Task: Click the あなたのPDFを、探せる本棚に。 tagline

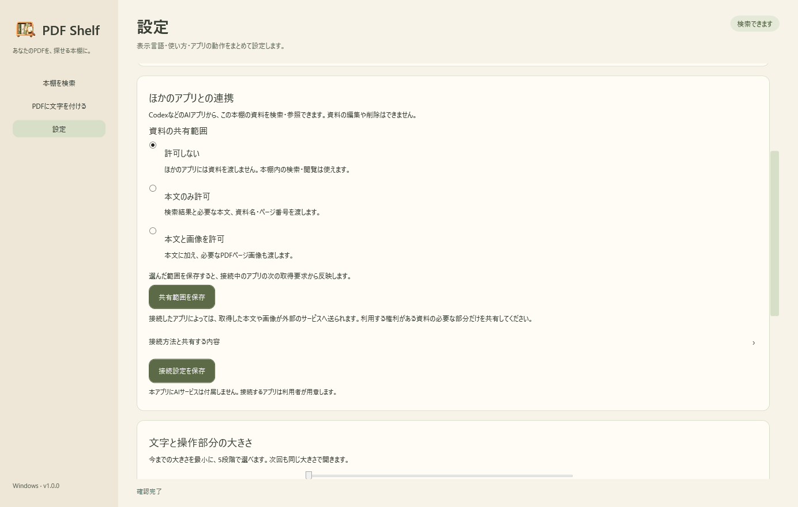Action: coord(52,51)
